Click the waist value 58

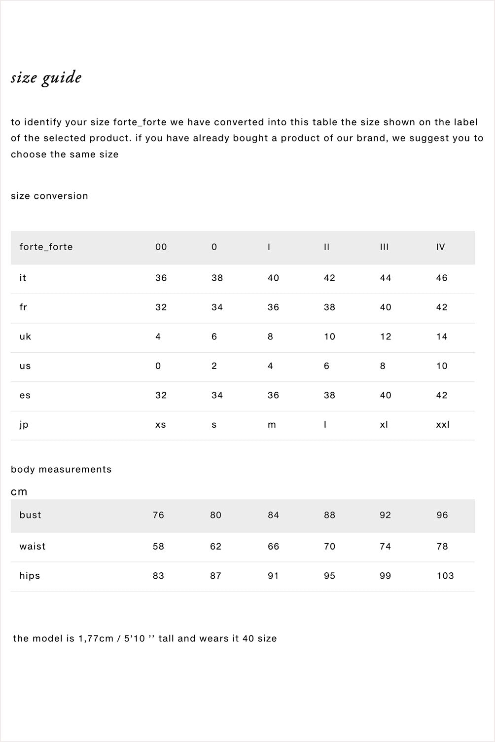(x=158, y=546)
